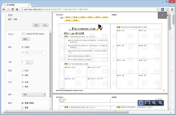Open the Chrome hamburger menu

pos(172,9)
